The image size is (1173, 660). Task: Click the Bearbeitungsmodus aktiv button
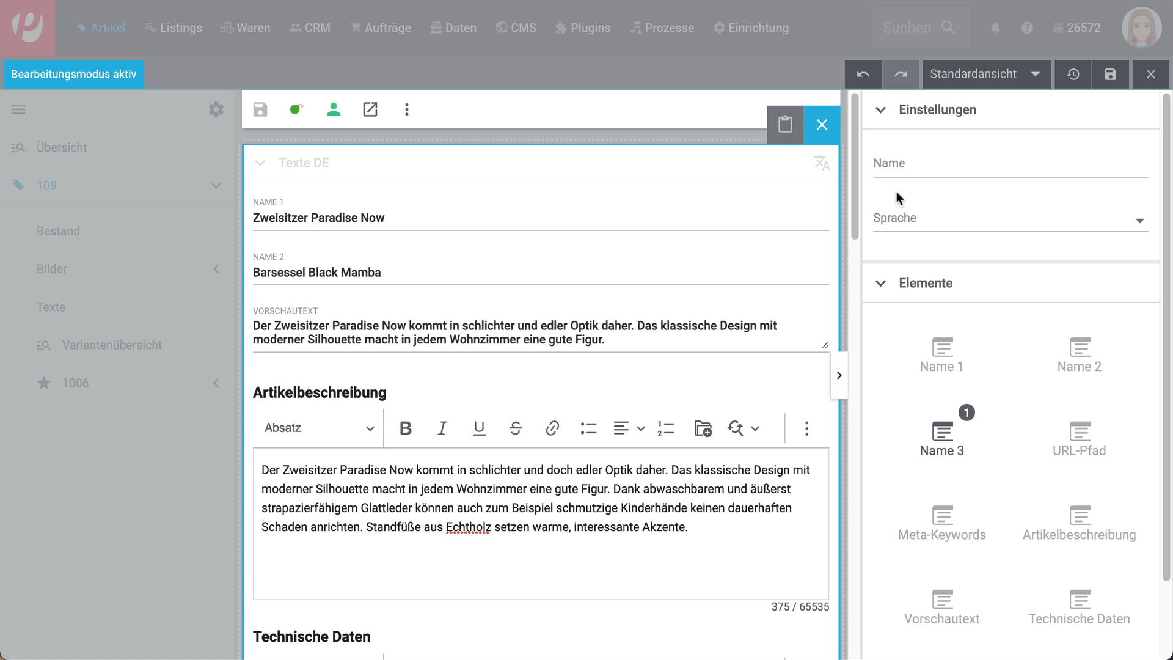74,74
